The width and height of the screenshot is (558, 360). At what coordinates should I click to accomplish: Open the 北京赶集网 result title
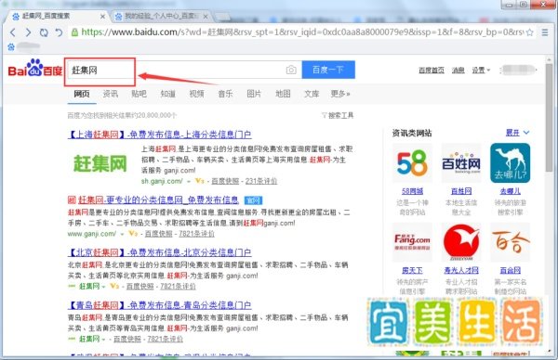point(159,252)
